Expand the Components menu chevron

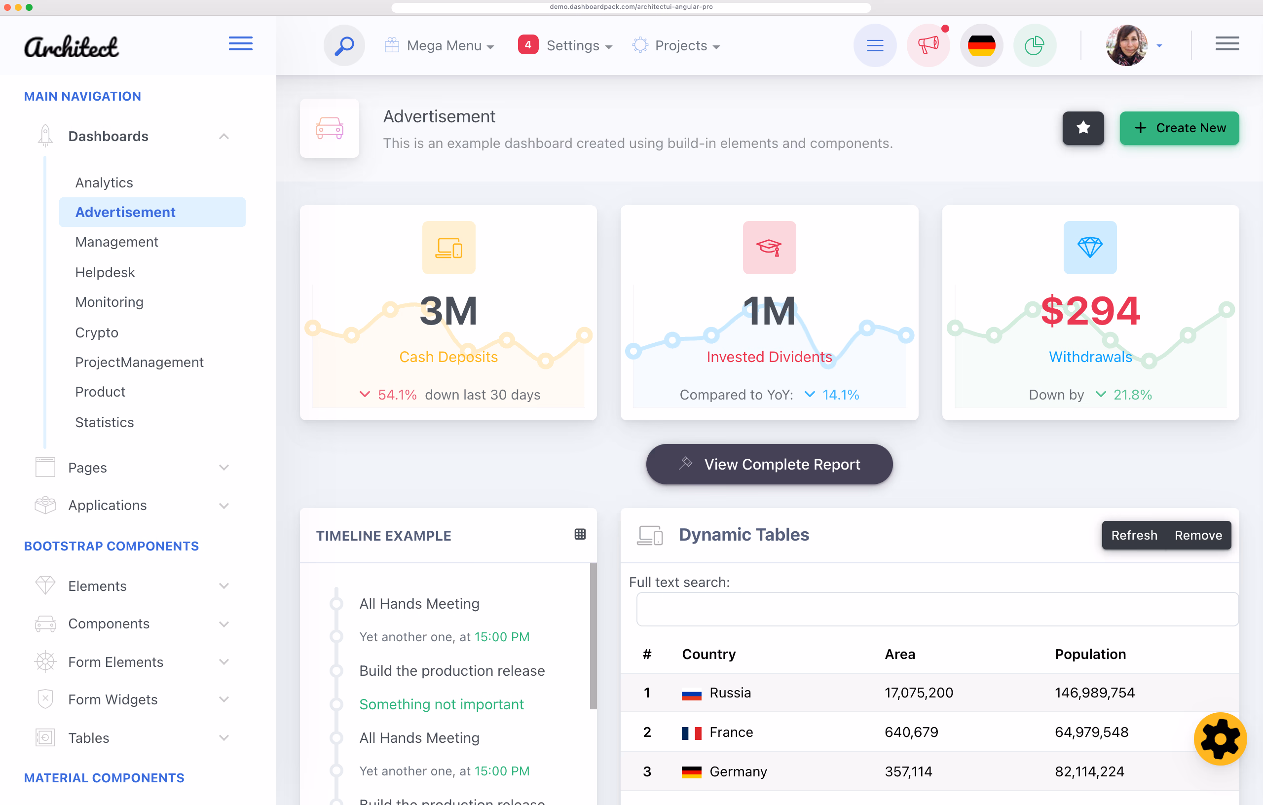point(224,624)
